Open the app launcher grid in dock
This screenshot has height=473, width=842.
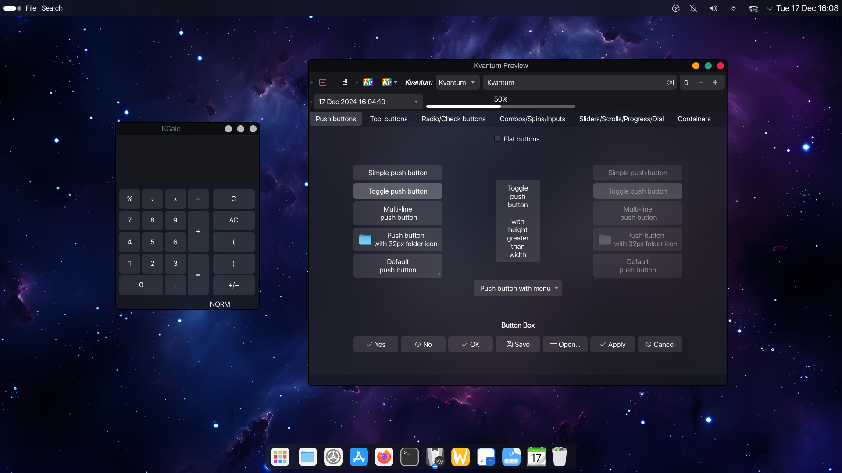tap(280, 457)
